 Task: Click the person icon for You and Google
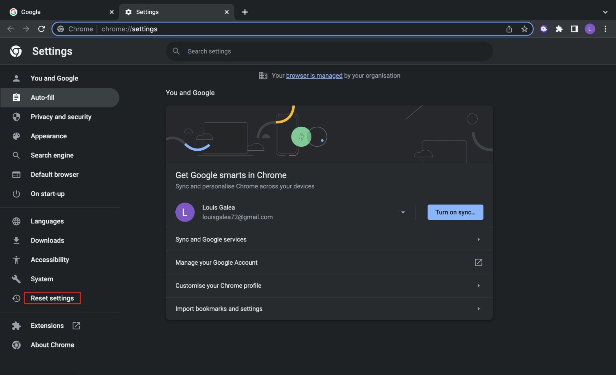[16, 78]
